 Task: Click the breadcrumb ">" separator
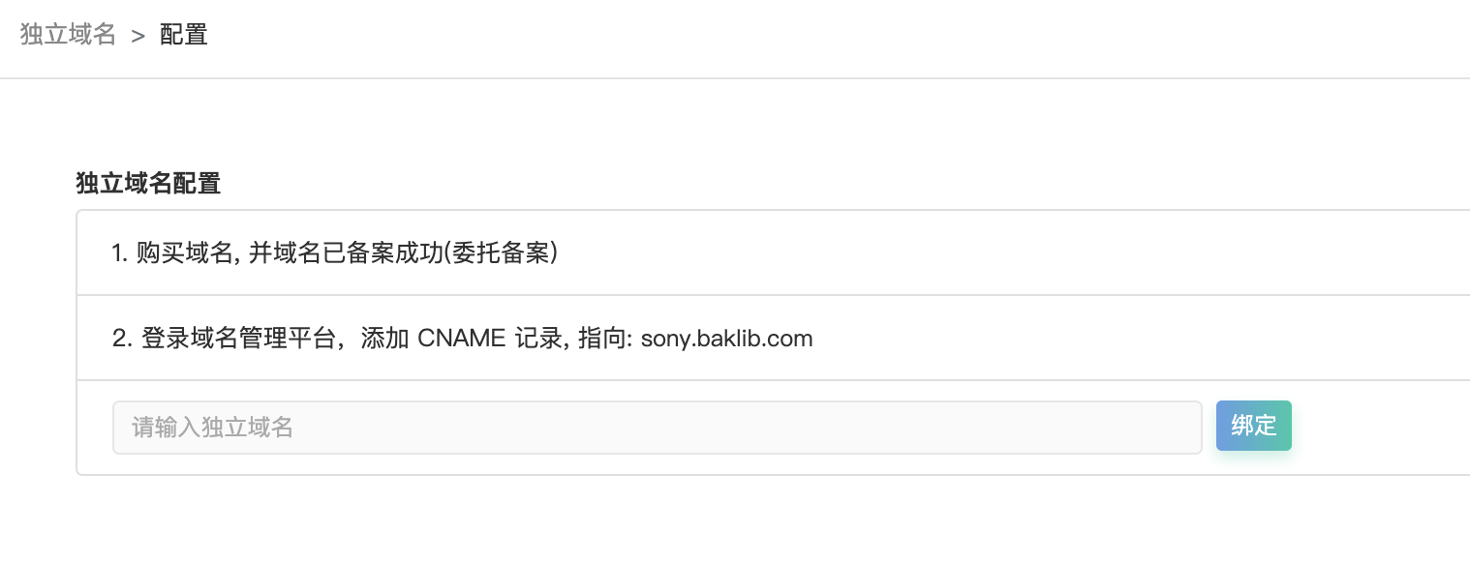[x=138, y=36]
